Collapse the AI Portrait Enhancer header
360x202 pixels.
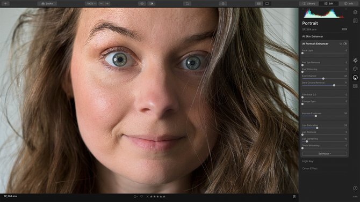coord(315,44)
